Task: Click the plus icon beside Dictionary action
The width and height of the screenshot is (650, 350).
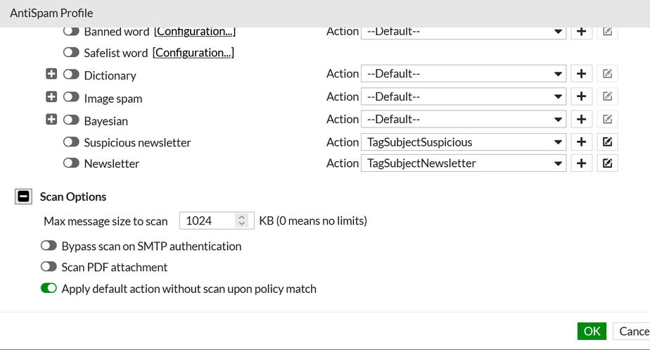Action: tap(581, 74)
